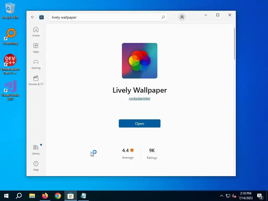Open the clock showing 2:18 PM
The width and height of the screenshot is (268, 201).
click(x=245, y=196)
